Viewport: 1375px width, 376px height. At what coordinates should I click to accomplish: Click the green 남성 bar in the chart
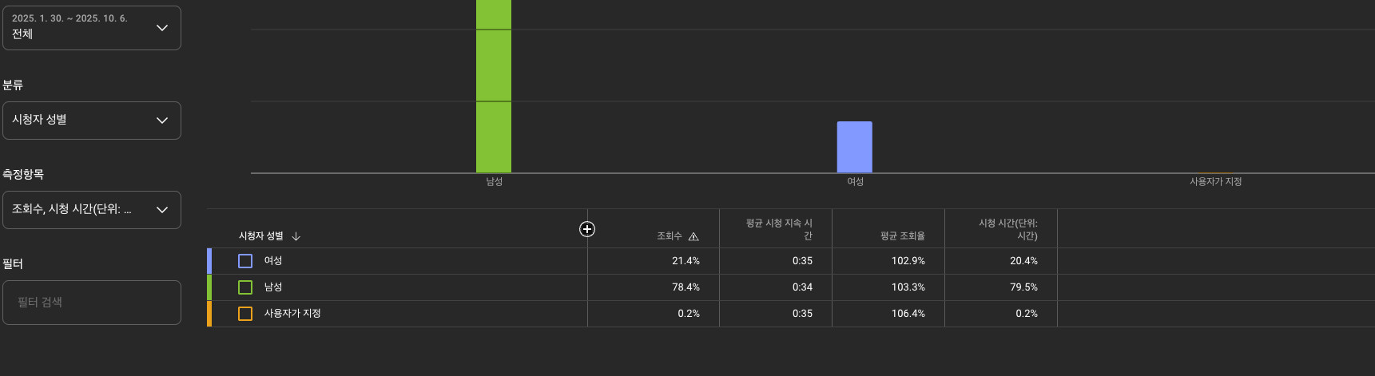(494, 88)
